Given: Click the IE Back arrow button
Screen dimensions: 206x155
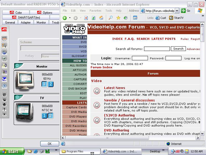Looking at the screenshot, I should (x=64, y=18).
